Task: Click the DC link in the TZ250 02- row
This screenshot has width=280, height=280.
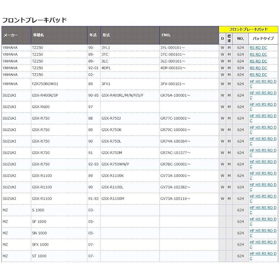Action: click(x=265, y=75)
